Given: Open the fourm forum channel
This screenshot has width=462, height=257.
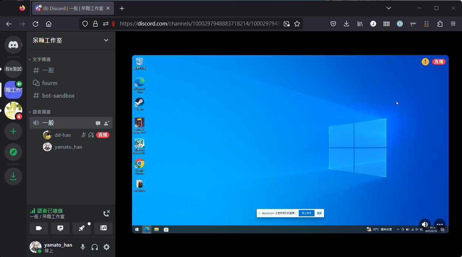Looking at the screenshot, I should (x=50, y=83).
